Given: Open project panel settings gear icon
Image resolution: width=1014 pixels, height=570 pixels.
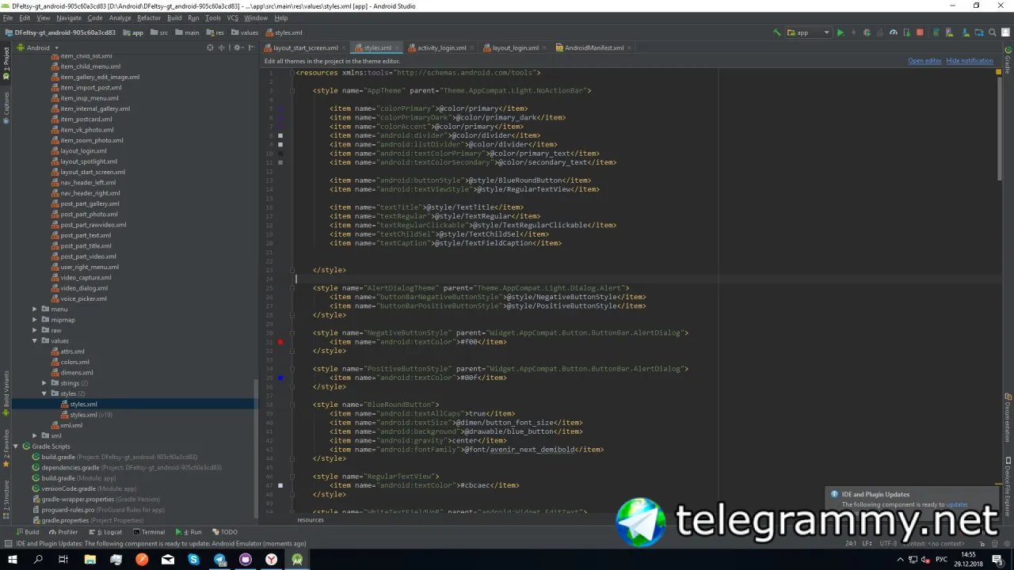Looking at the screenshot, I should point(238,47).
